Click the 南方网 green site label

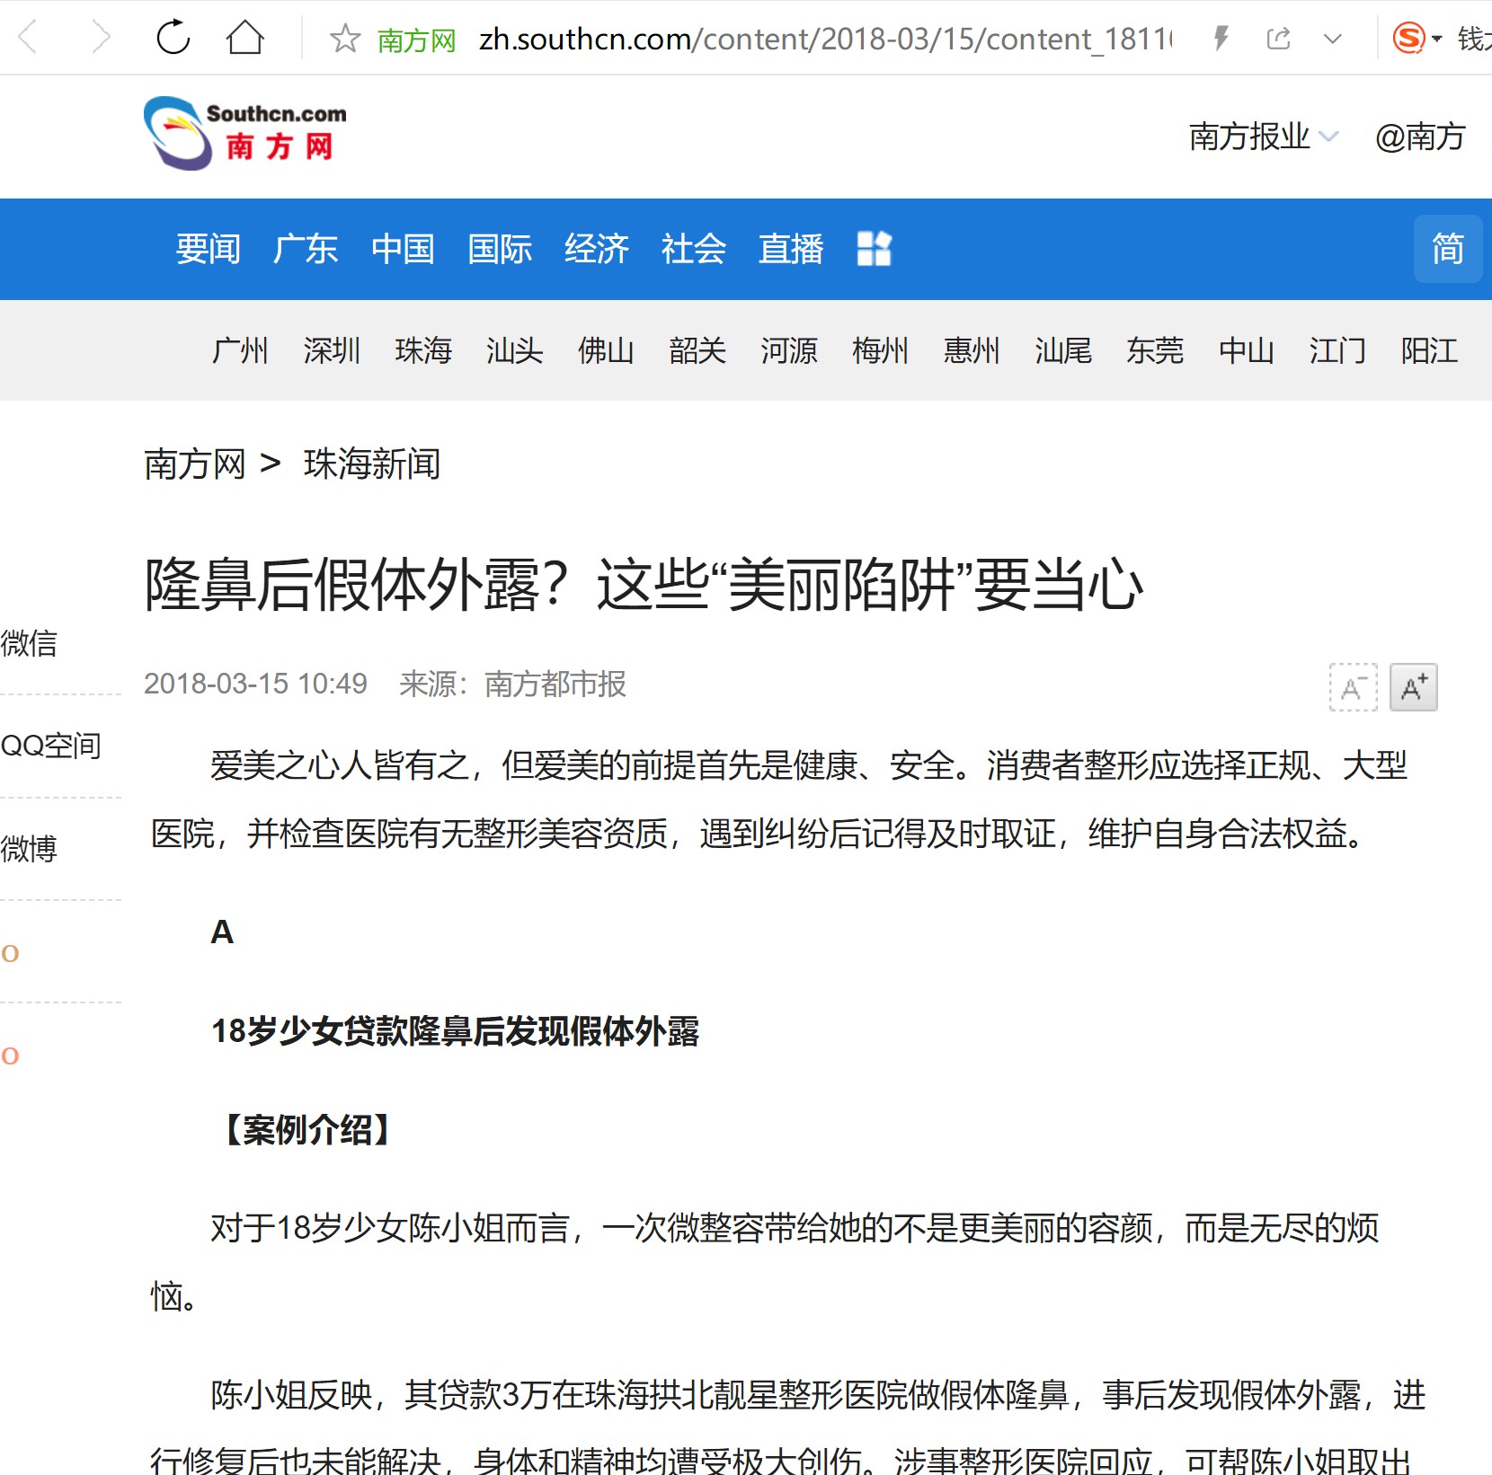point(417,40)
